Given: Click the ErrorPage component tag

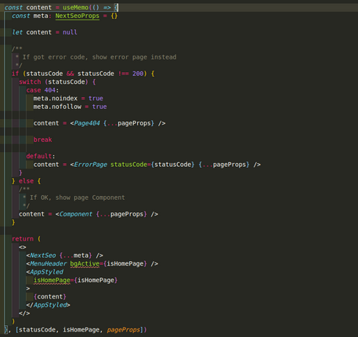Looking at the screenshot, I should click(90, 165).
